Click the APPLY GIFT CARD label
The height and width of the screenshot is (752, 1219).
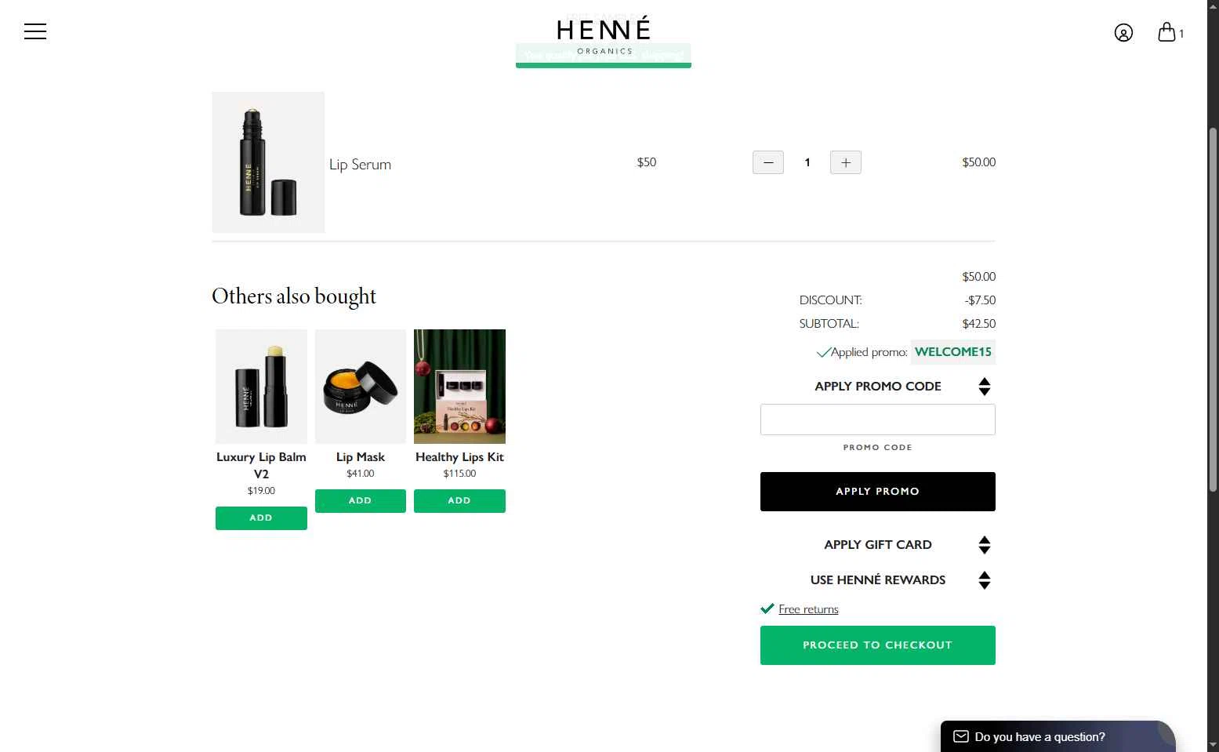click(x=878, y=545)
